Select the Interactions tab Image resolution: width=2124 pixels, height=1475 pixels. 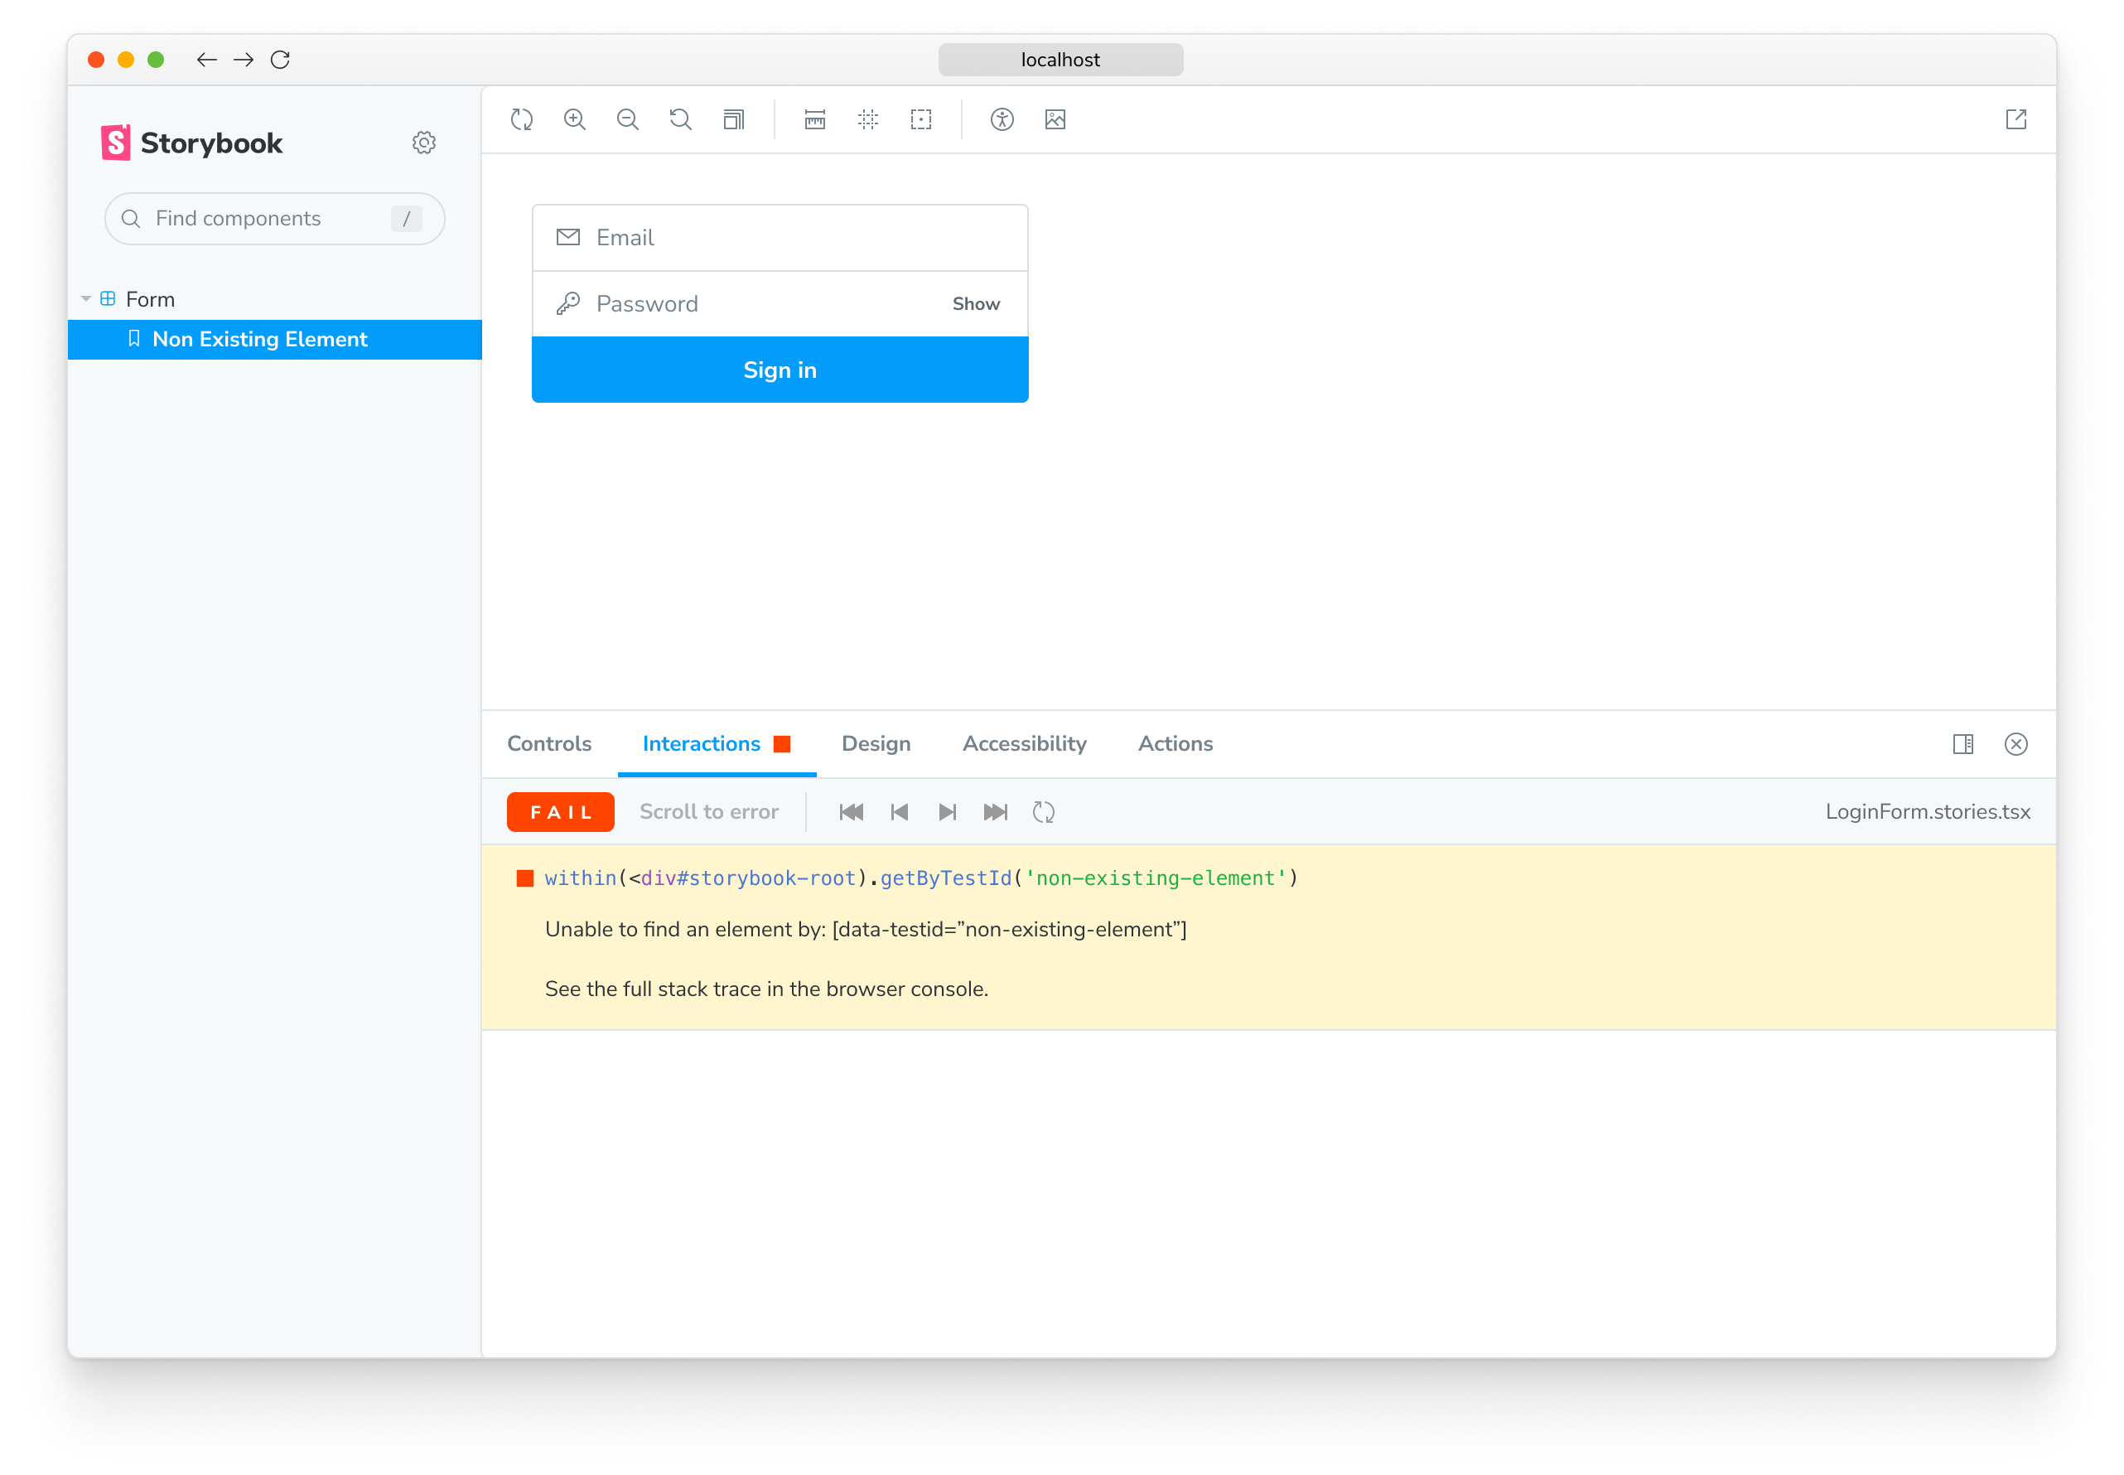(x=701, y=744)
